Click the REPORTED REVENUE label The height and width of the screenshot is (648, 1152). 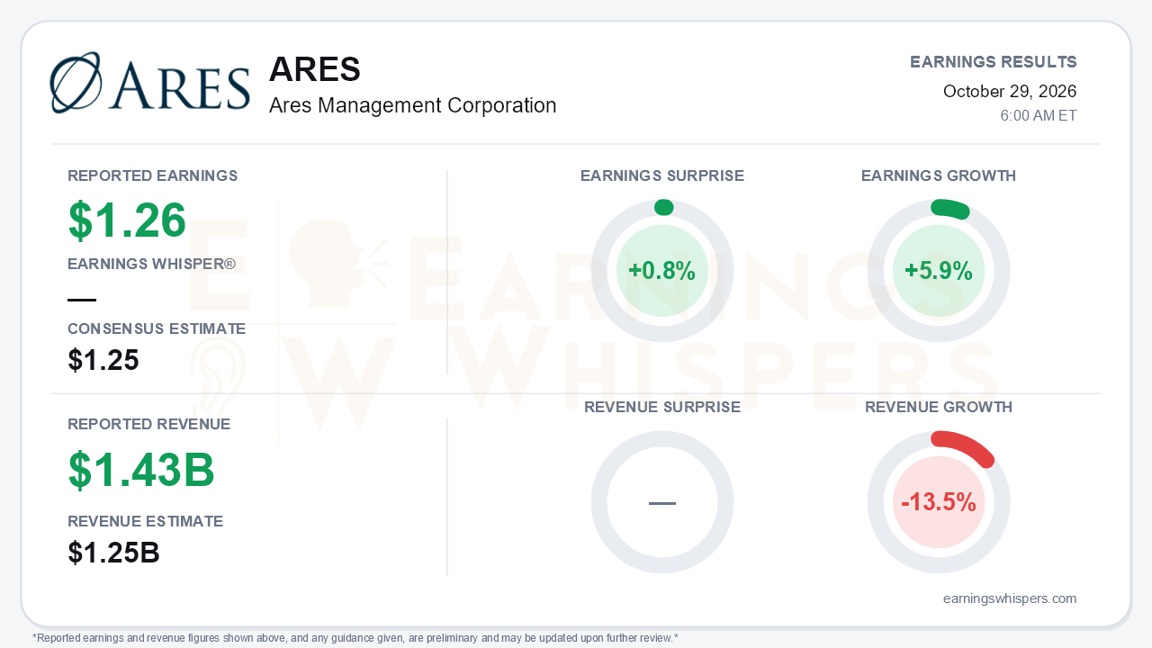[149, 424]
